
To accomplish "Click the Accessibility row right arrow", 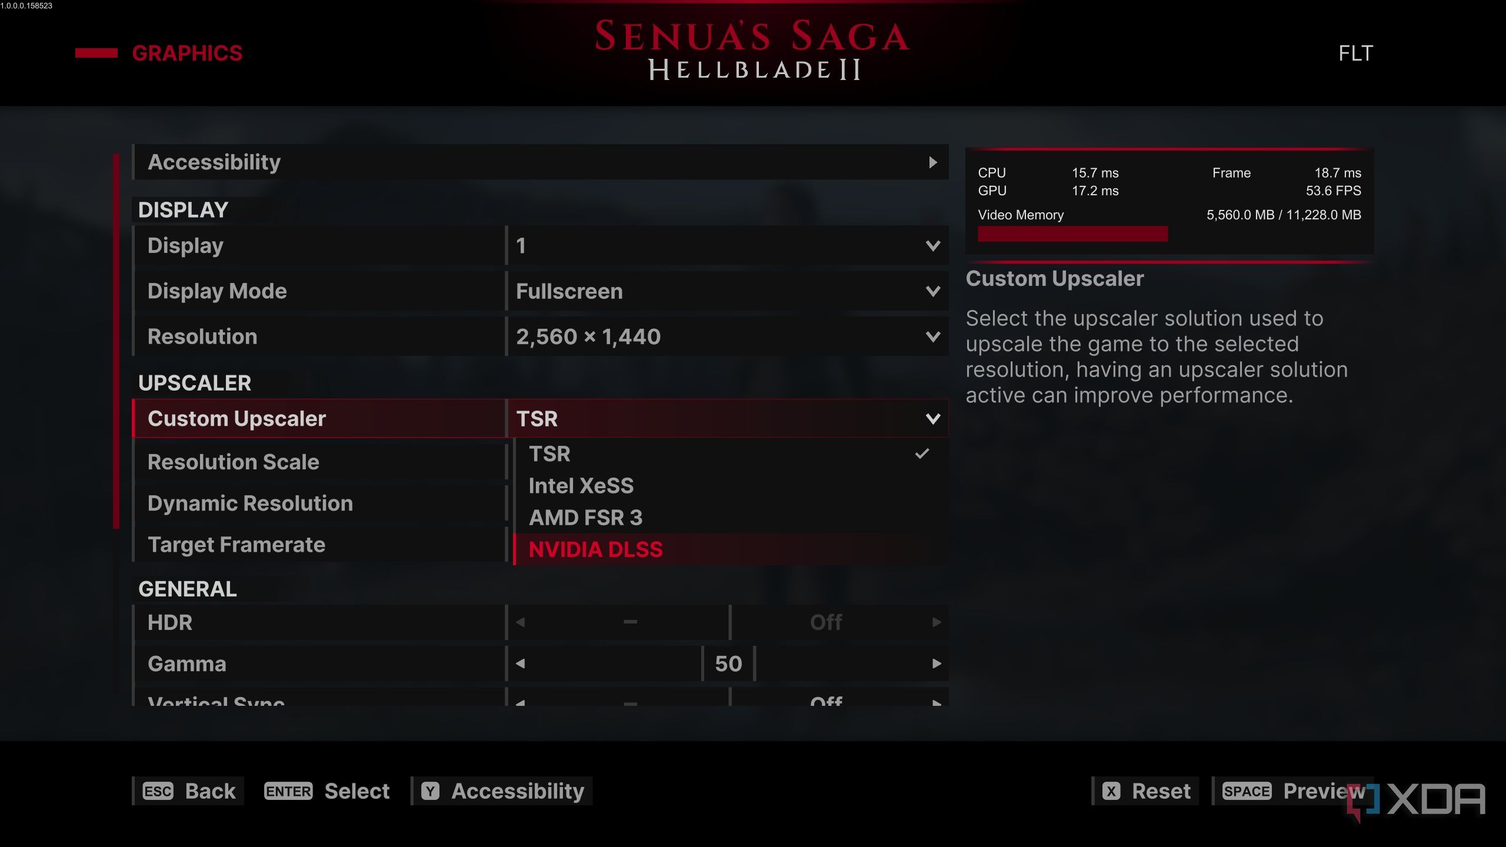I will coord(933,162).
